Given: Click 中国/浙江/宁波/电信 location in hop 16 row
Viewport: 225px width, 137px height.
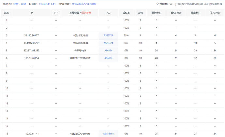Looking at the screenshot, I should [x=80, y=134].
